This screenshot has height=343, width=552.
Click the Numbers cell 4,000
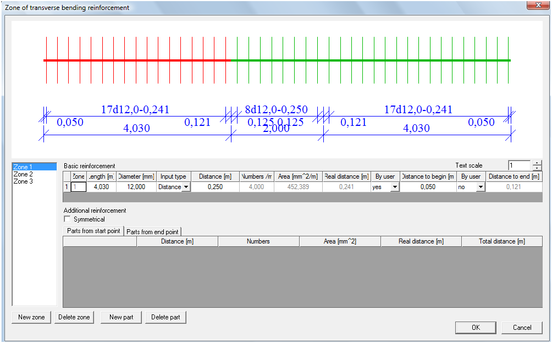pyautogui.click(x=257, y=187)
